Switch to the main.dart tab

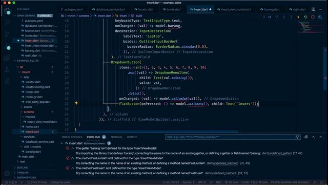[297, 9]
